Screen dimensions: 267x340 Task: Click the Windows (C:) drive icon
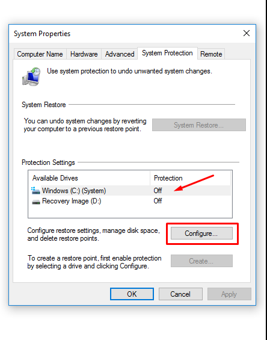(35, 191)
